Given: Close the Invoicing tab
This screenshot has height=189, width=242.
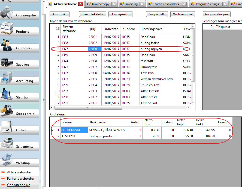Looking at the screenshot, I should 142,4.
